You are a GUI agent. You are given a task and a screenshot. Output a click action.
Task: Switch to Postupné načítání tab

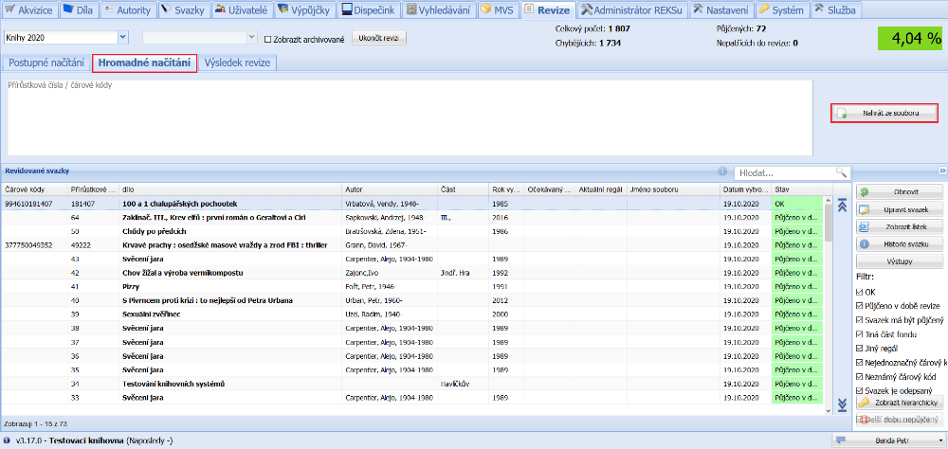pyautogui.click(x=46, y=63)
